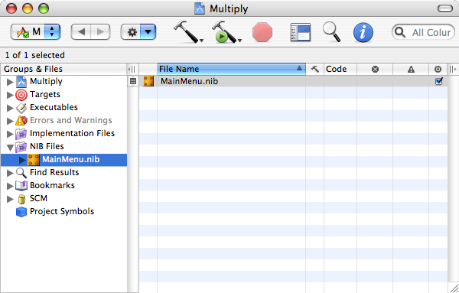Screen dimensions: 459x293
Task: Click the toolbar toggle pill in title bar
Action: pyautogui.click(x=445, y=8)
